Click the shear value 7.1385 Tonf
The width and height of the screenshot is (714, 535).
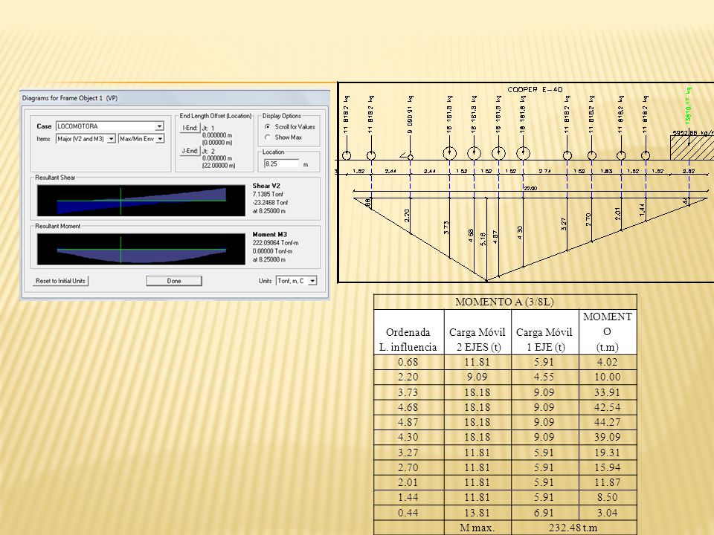click(x=268, y=194)
